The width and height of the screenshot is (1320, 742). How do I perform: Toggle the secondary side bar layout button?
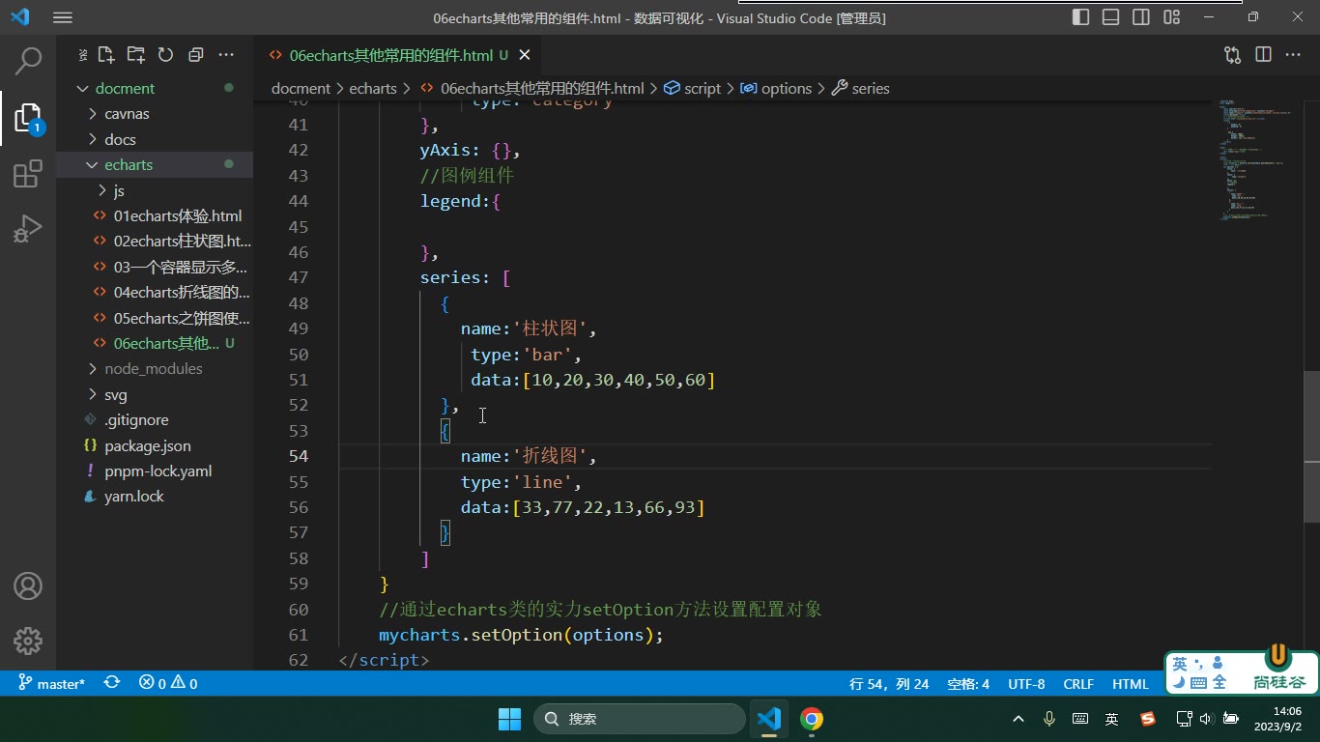pos(1141,17)
